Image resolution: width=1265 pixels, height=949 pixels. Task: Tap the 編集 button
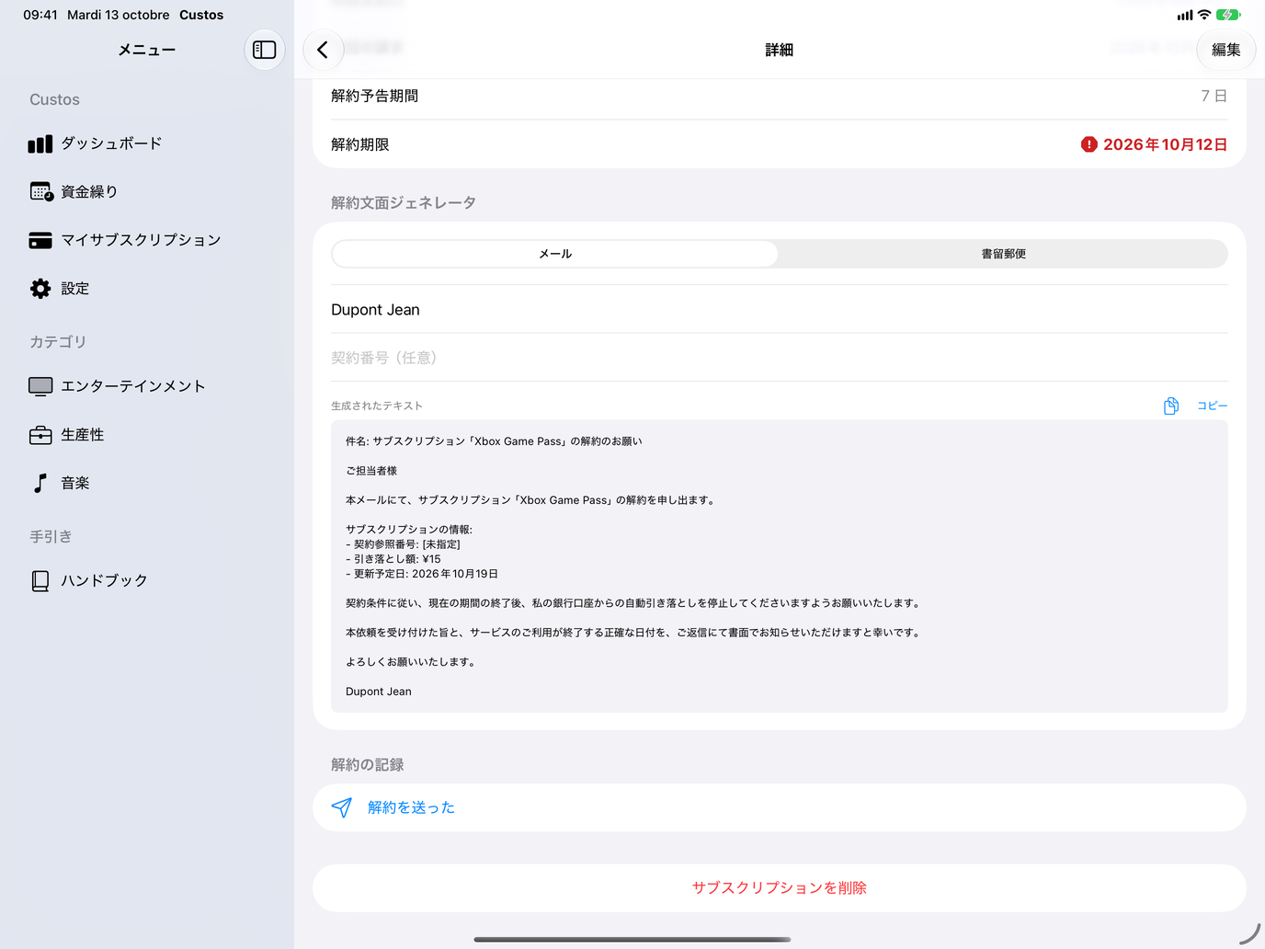(1226, 50)
